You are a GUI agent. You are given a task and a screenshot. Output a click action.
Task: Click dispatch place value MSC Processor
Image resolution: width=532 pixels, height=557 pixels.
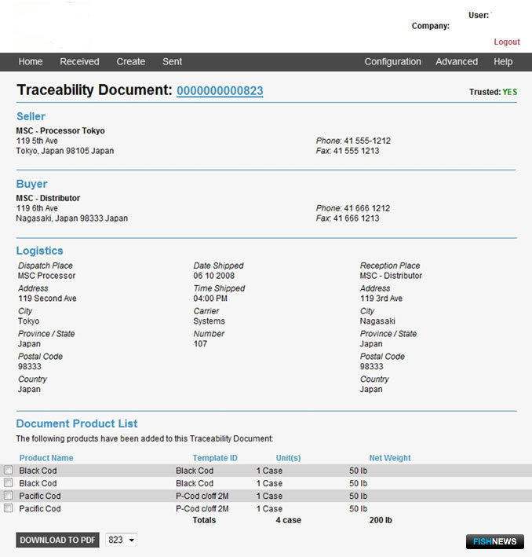point(47,276)
